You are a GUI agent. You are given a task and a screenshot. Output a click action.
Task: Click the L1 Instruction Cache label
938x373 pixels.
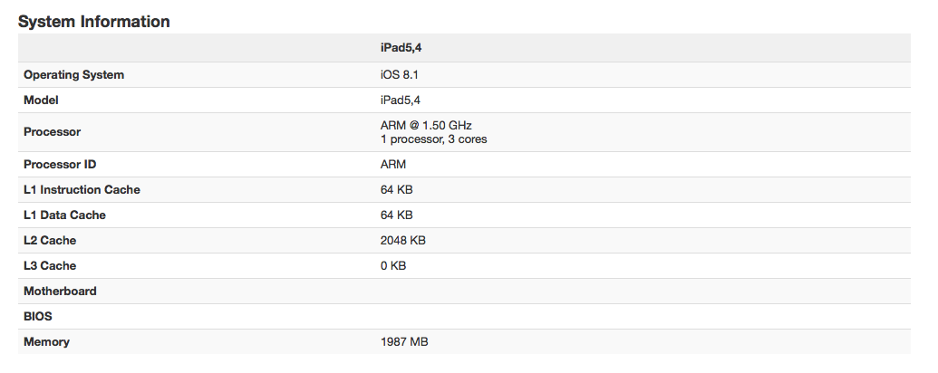(82, 189)
